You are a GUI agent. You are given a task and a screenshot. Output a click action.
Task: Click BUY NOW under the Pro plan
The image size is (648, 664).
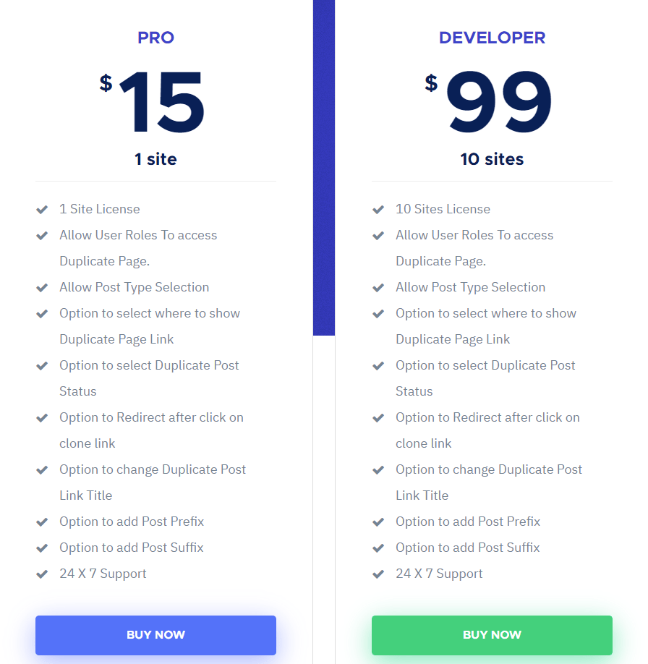pos(155,634)
